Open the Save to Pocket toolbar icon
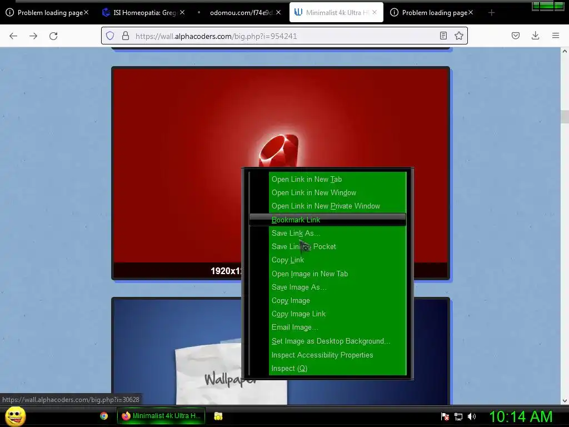The width and height of the screenshot is (569, 427). click(x=515, y=36)
